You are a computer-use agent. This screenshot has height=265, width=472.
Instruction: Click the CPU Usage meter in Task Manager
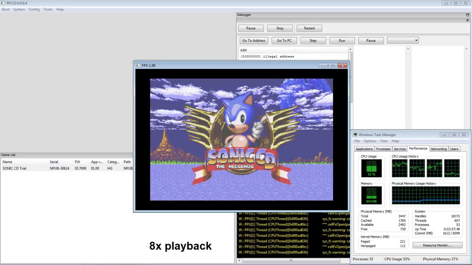tap(371, 168)
